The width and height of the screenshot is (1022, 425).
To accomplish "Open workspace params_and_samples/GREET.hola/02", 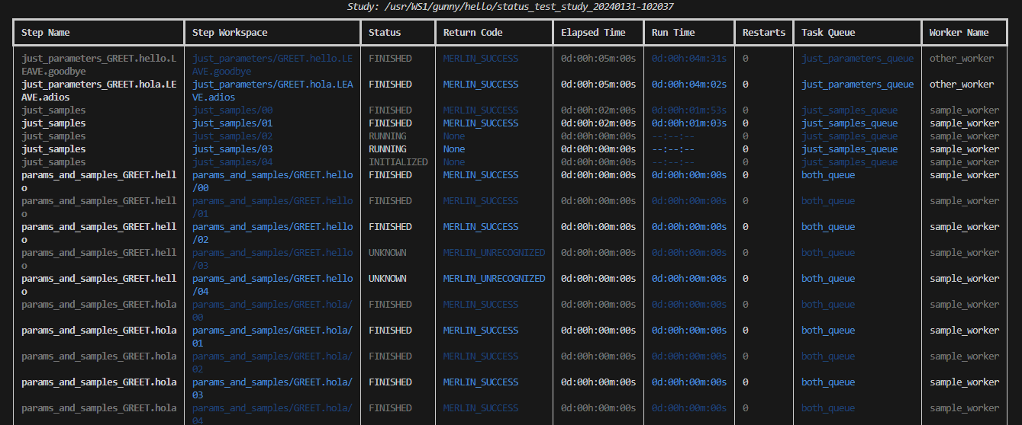I will click(x=272, y=363).
